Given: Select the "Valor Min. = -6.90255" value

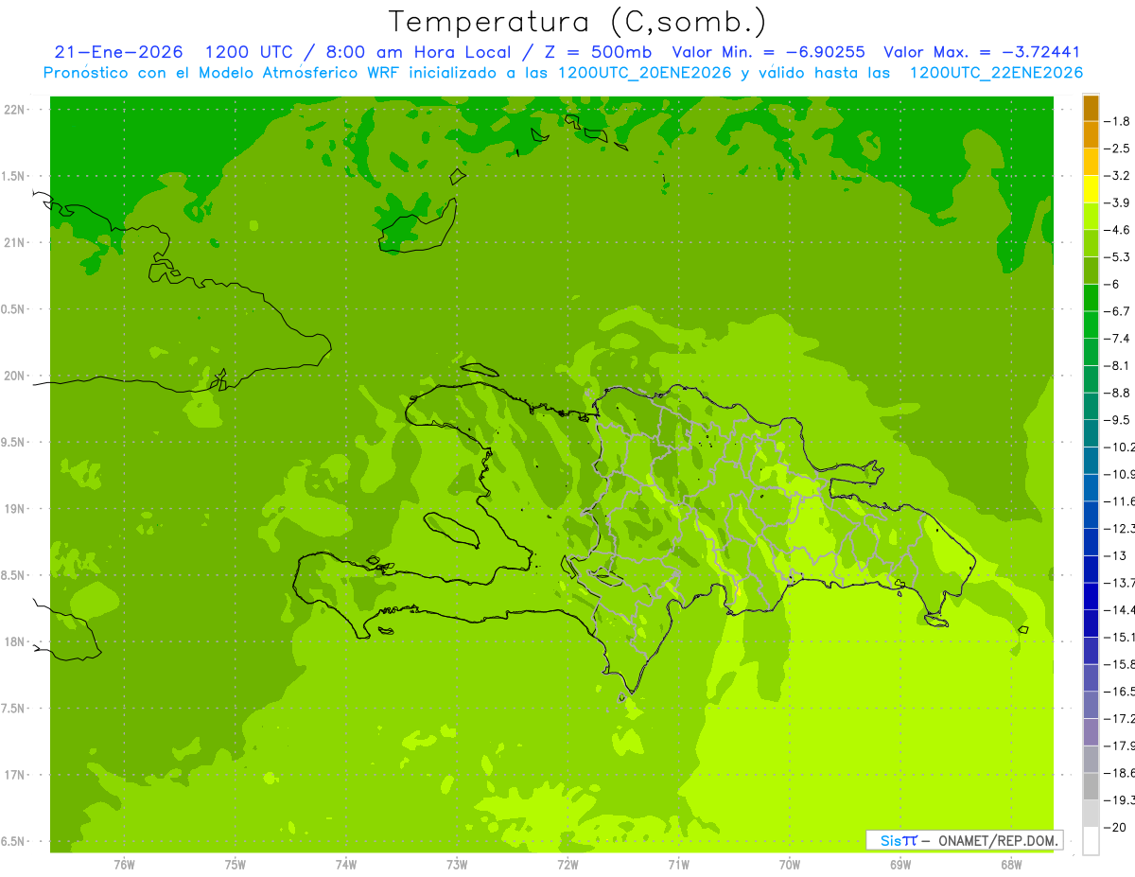Looking at the screenshot, I should [769, 52].
